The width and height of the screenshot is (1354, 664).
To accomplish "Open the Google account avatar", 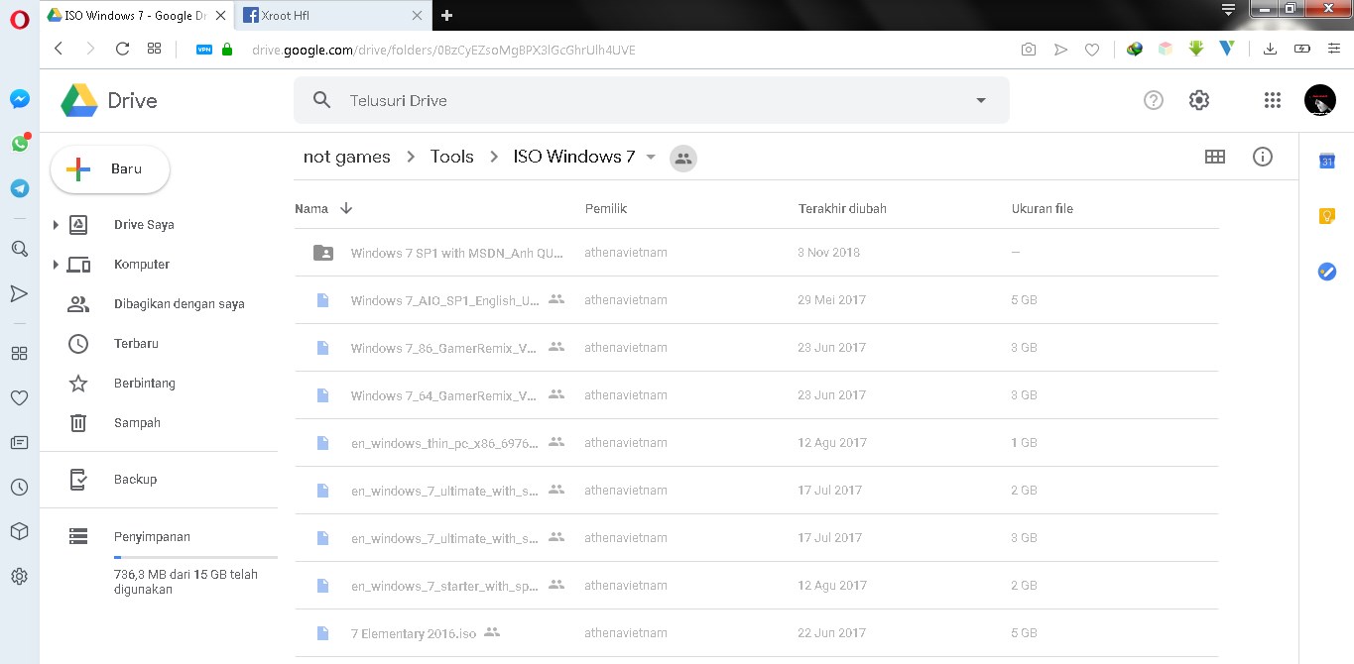I will (1320, 100).
